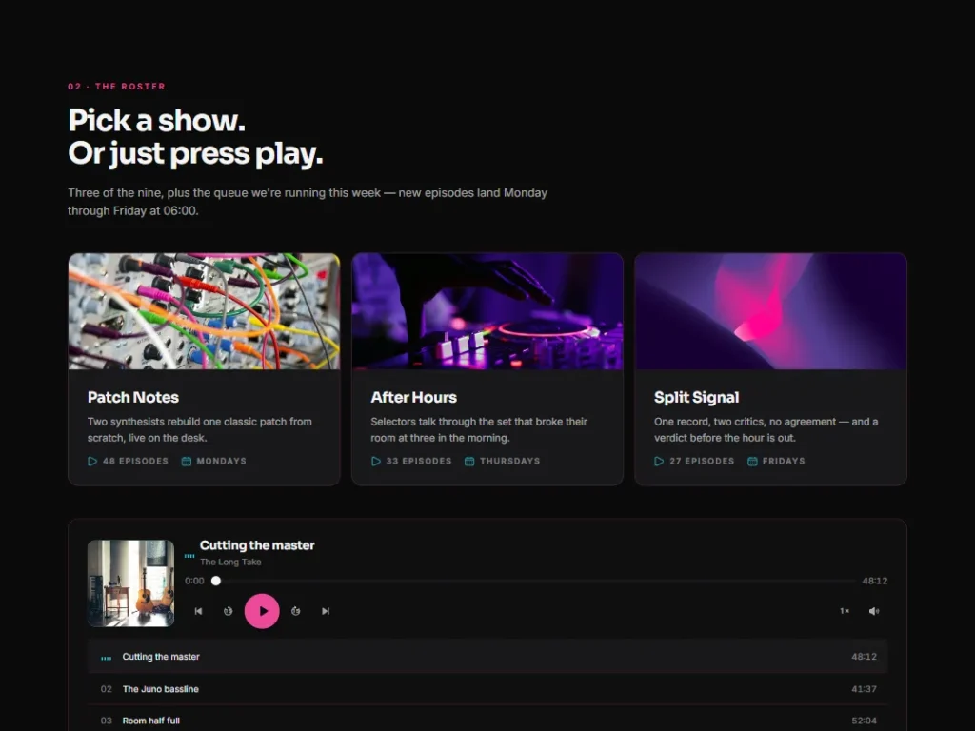Open the Split Signal cover image

coord(770,311)
